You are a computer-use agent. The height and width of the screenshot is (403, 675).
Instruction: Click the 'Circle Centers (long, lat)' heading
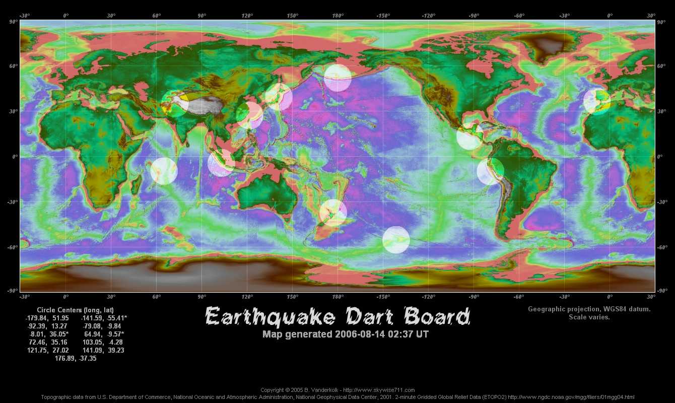click(76, 310)
